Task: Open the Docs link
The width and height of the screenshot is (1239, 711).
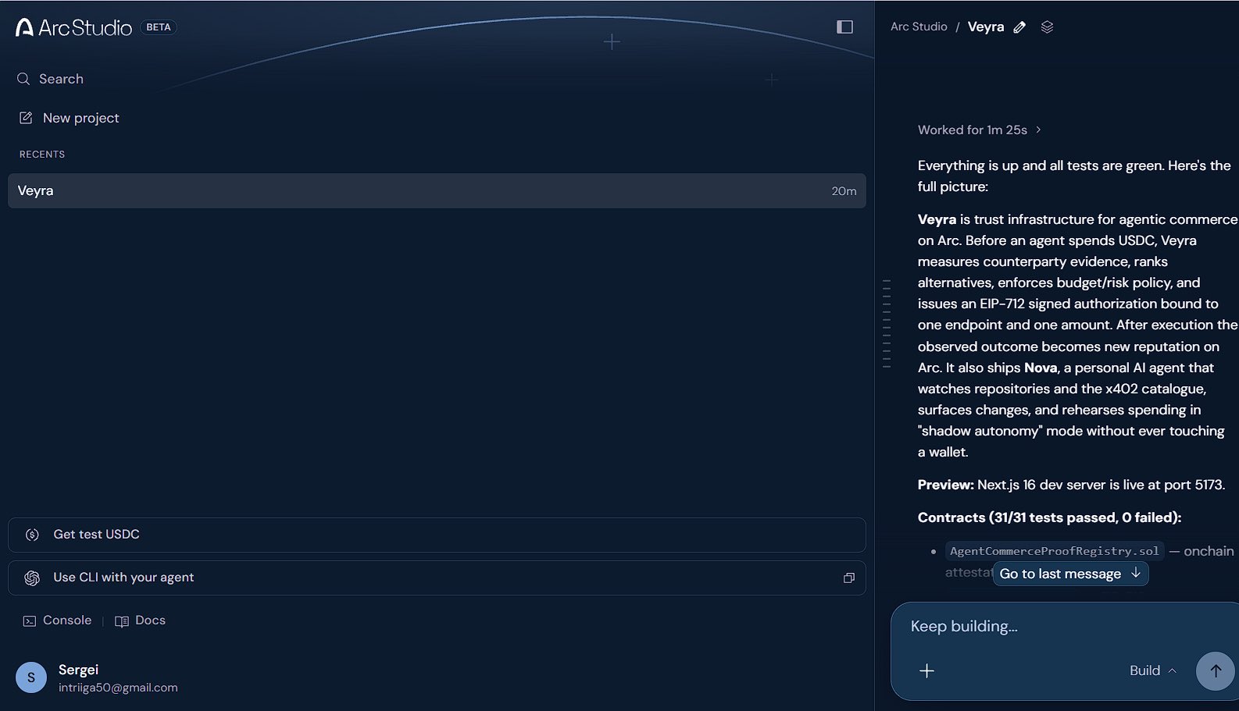Action: [x=141, y=620]
